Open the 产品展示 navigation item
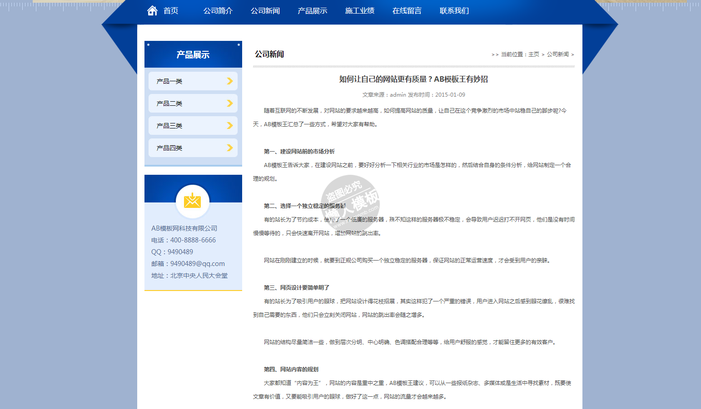Screen dimensions: 701x409 313,11
